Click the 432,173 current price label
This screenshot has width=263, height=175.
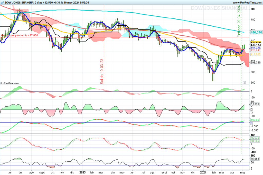pos(256,45)
